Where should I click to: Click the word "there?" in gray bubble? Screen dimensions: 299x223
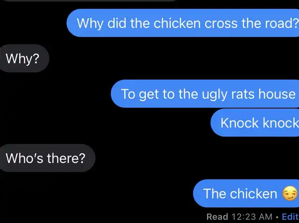click(66, 158)
